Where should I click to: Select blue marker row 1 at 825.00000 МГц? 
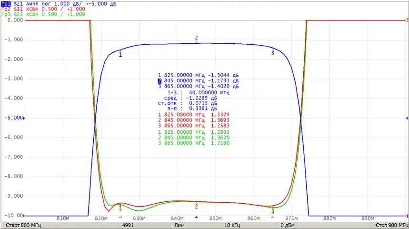pyautogui.click(x=198, y=75)
